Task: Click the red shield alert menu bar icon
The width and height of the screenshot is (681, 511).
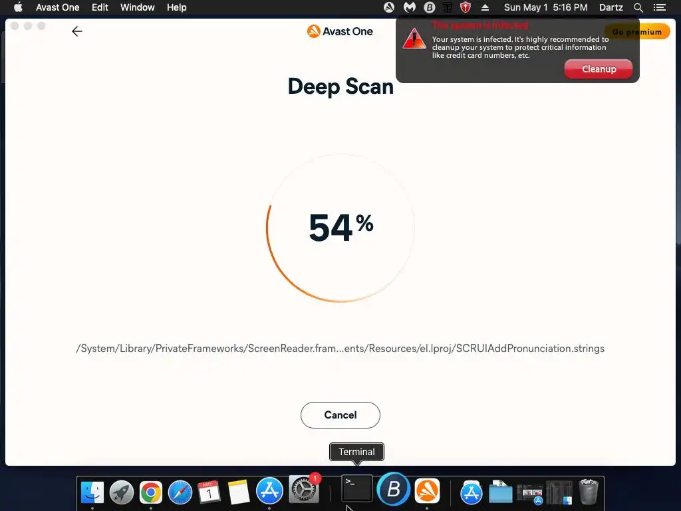Action: coord(466,7)
